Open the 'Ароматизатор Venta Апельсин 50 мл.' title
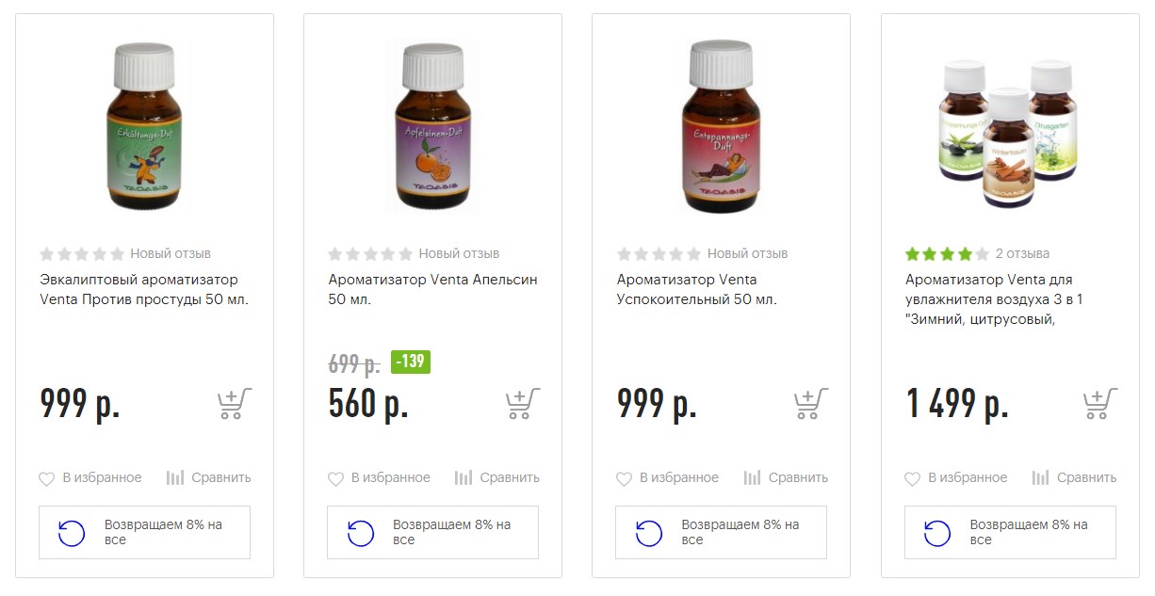The width and height of the screenshot is (1155, 596). 433,289
